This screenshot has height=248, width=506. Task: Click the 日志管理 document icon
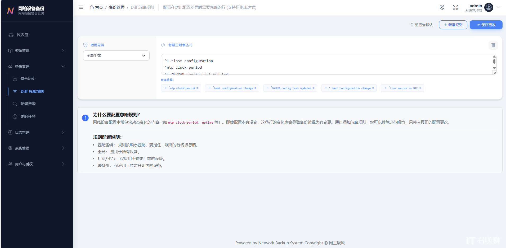pyautogui.click(x=10, y=132)
